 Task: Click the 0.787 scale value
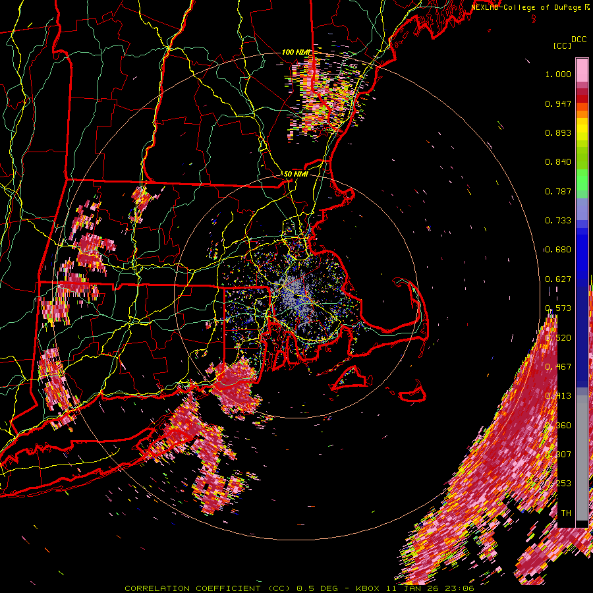(x=558, y=191)
